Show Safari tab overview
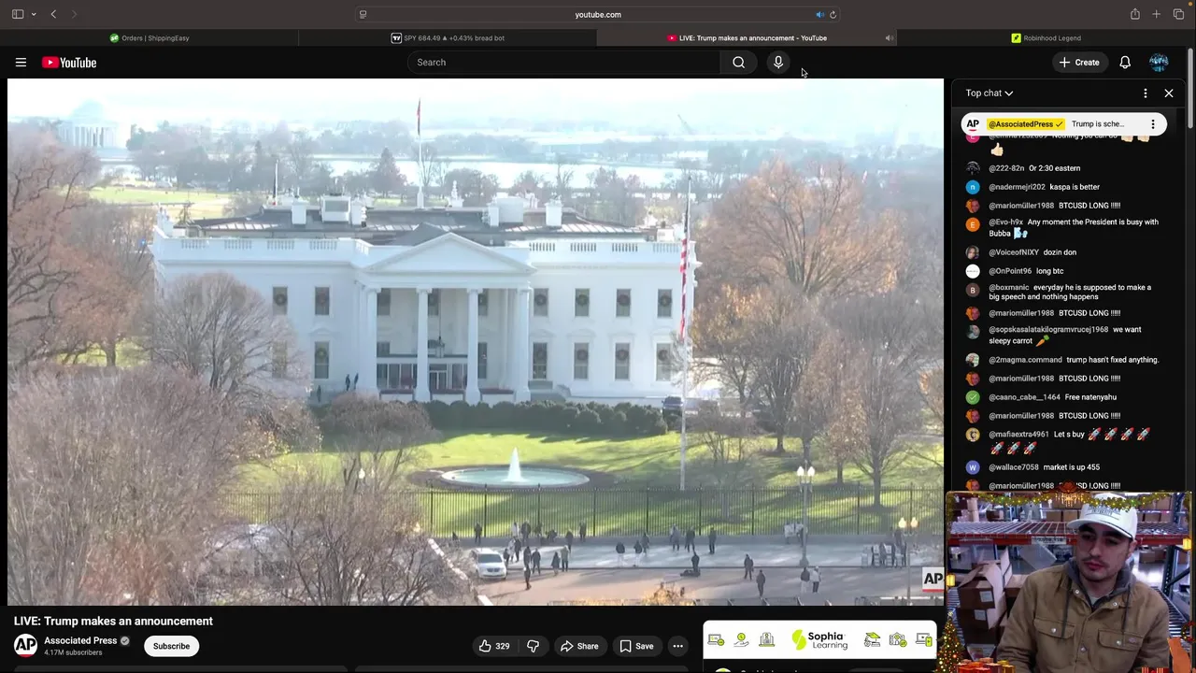Viewport: 1196px width, 673px height. (1178, 14)
